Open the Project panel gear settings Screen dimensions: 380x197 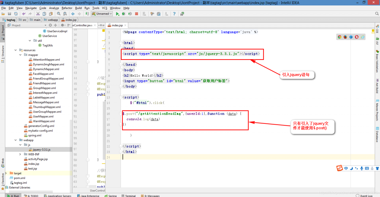(x=63, y=25)
